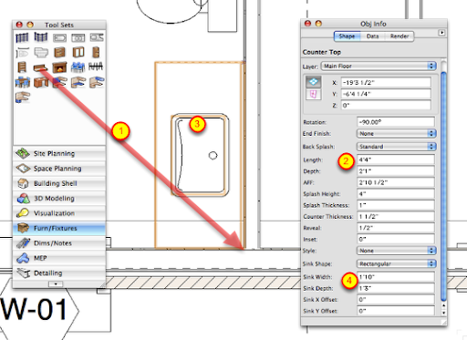Pick the workstation tool with blue counter surface
This screenshot has height=340, width=467.
click(x=78, y=82)
